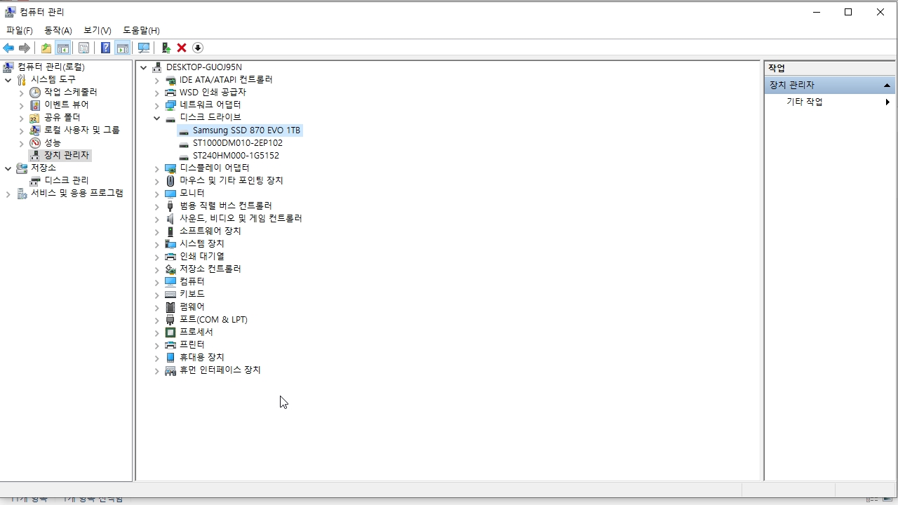Screen dimensions: 898x505
Task: Open the Help icon in the toolbar
Action: pos(105,47)
